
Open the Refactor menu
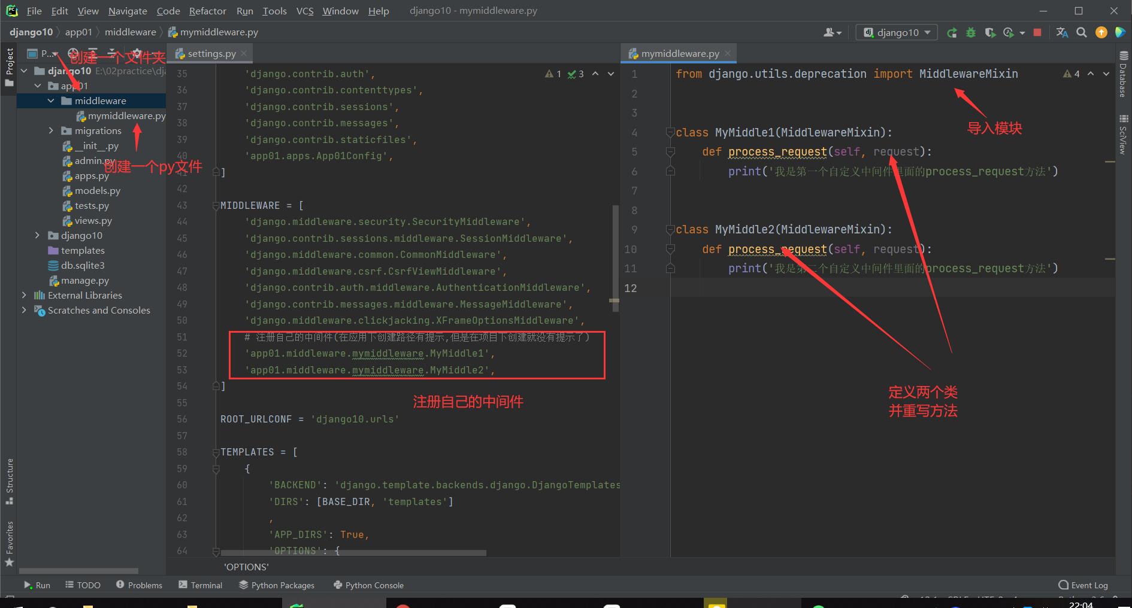tap(207, 11)
